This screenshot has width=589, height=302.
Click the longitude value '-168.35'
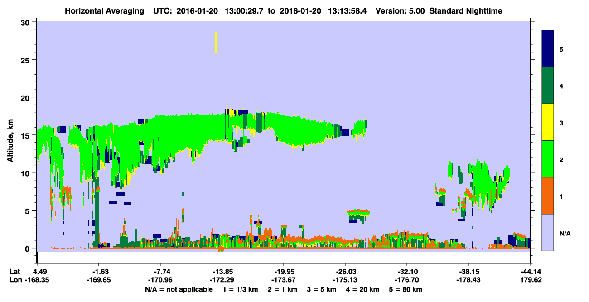point(38,280)
